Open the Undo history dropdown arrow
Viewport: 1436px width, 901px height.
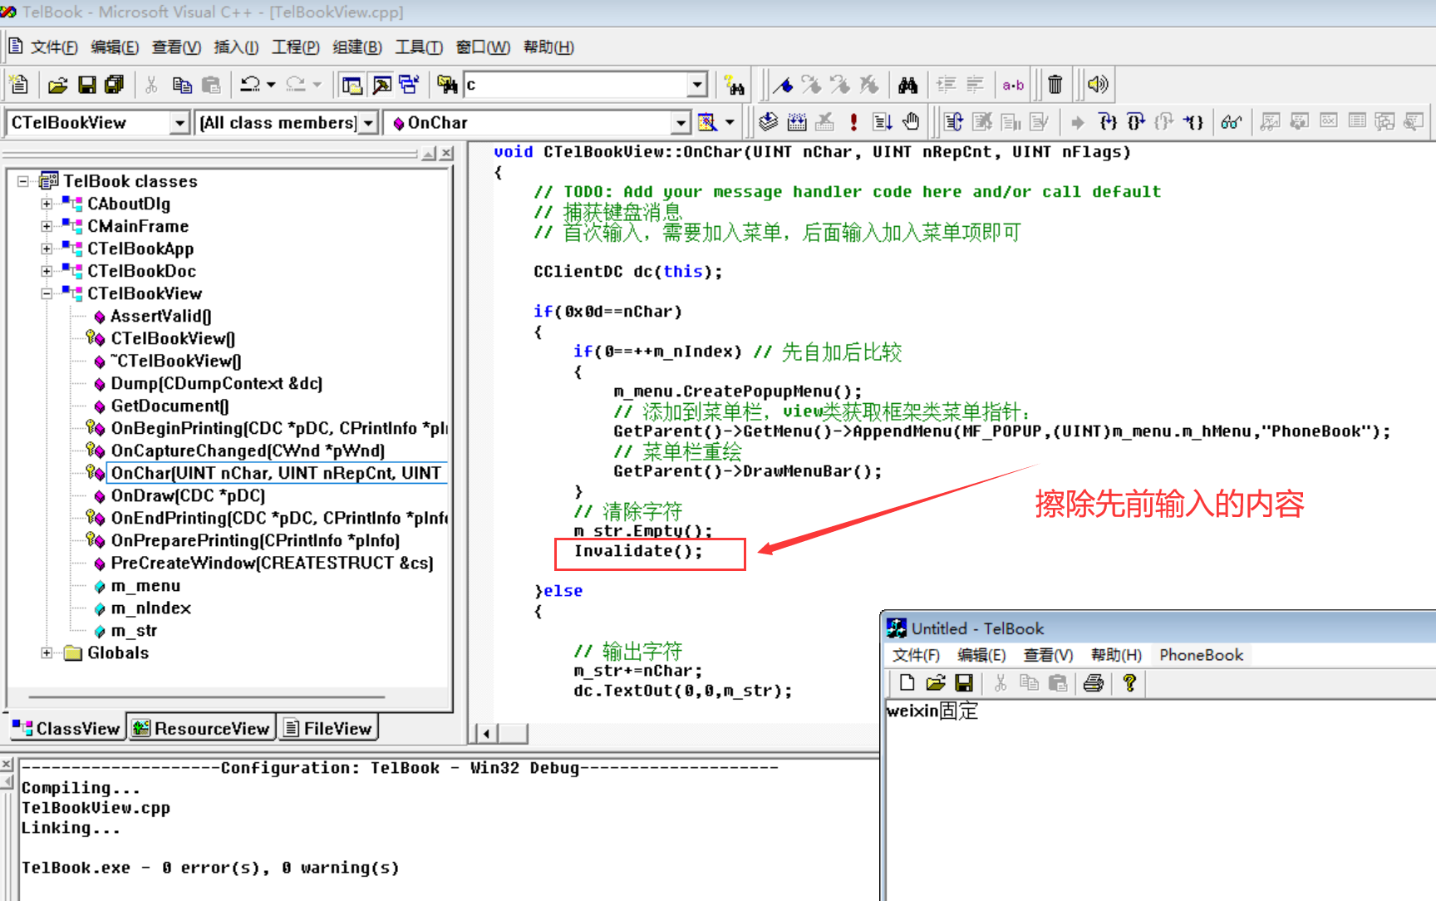pyautogui.click(x=271, y=84)
